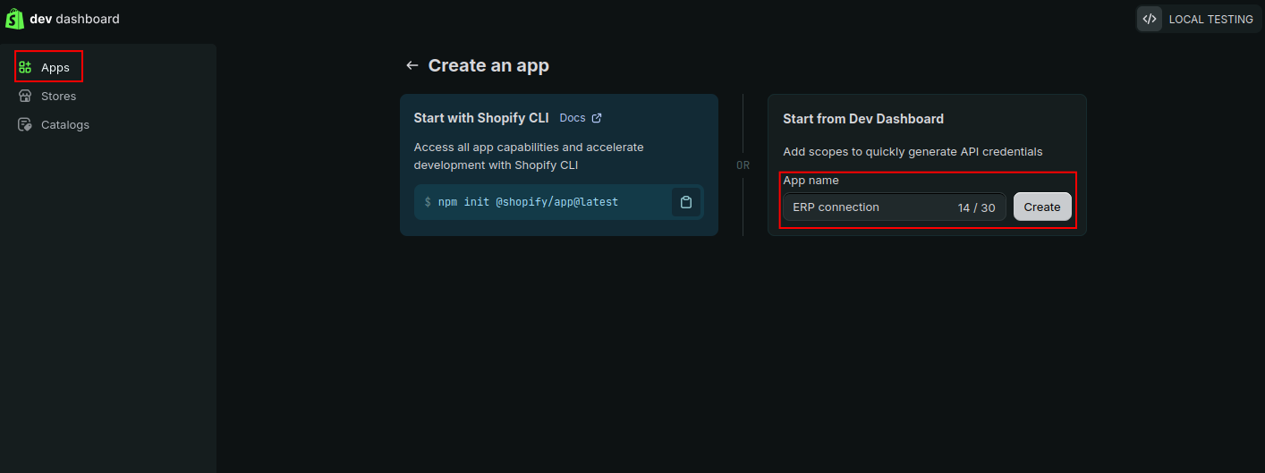Click the npm init @shopify/app@latest command text
The image size is (1265, 473).
pyautogui.click(x=528, y=202)
